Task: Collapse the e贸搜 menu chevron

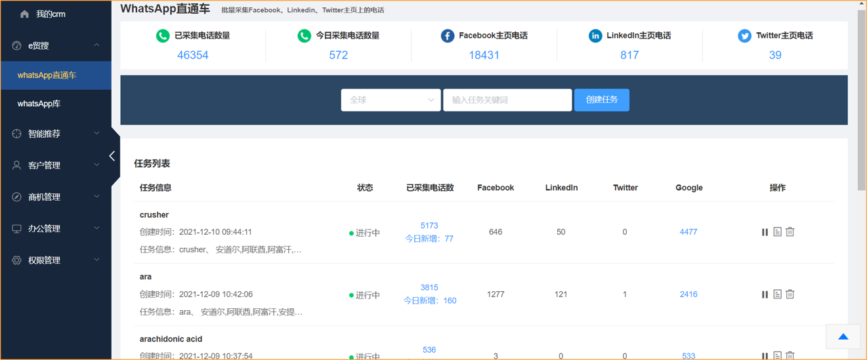Action: [x=96, y=45]
